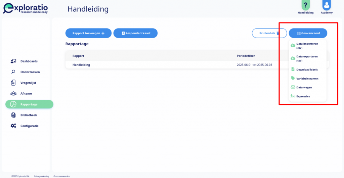The width and height of the screenshot is (344, 178).
Task: Select Data wegen menu entry
Action: point(308,87)
